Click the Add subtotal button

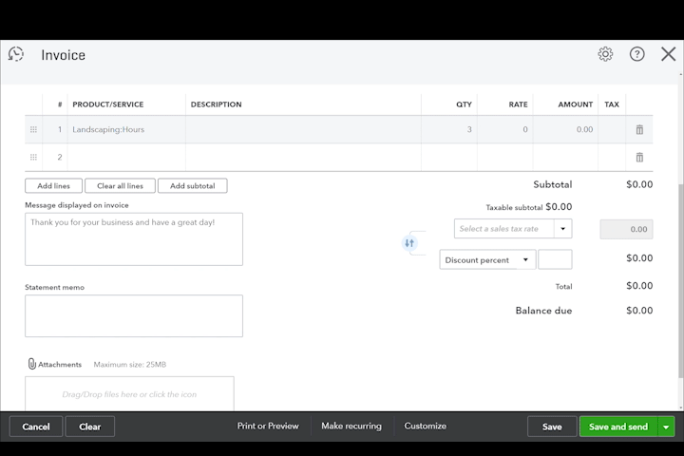tap(192, 186)
